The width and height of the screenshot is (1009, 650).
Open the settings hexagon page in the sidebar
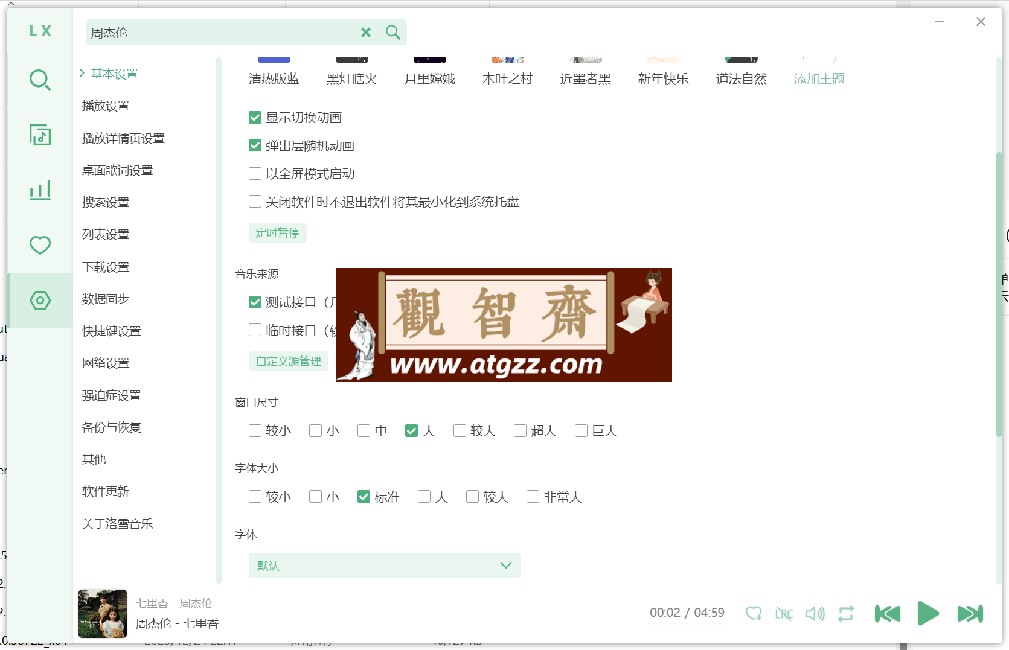coord(40,300)
